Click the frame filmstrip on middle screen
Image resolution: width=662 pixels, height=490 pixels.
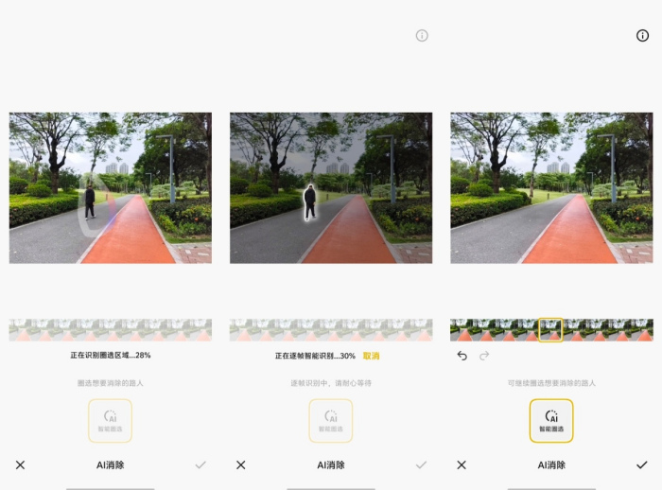click(x=330, y=330)
